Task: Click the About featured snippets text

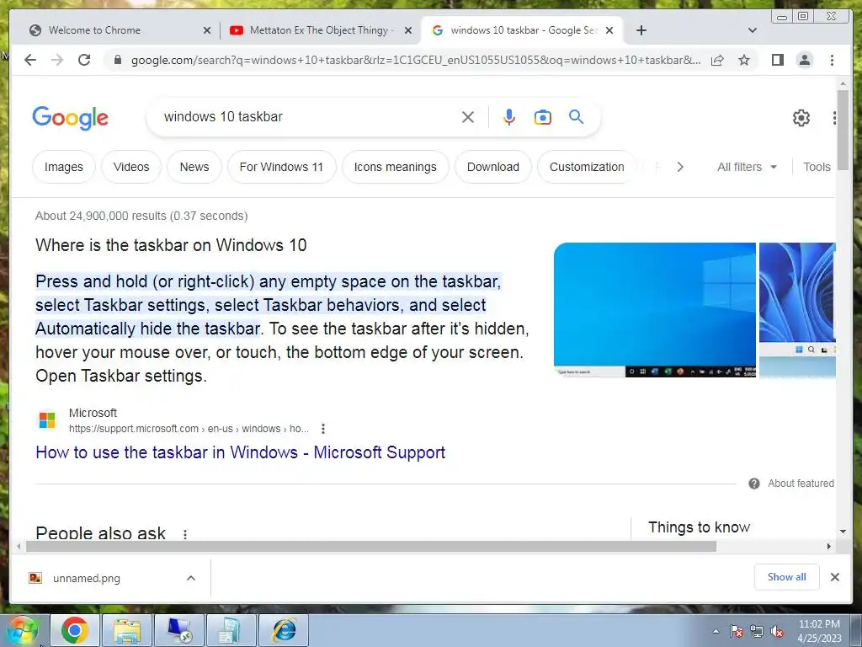Action: 801,483
